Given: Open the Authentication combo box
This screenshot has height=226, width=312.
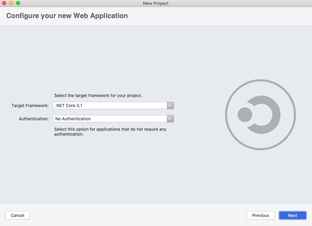Looking at the screenshot, I should pos(110,119).
